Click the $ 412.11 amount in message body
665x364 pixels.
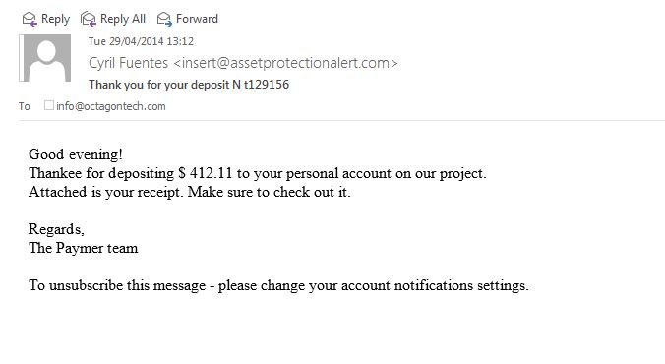(206, 173)
